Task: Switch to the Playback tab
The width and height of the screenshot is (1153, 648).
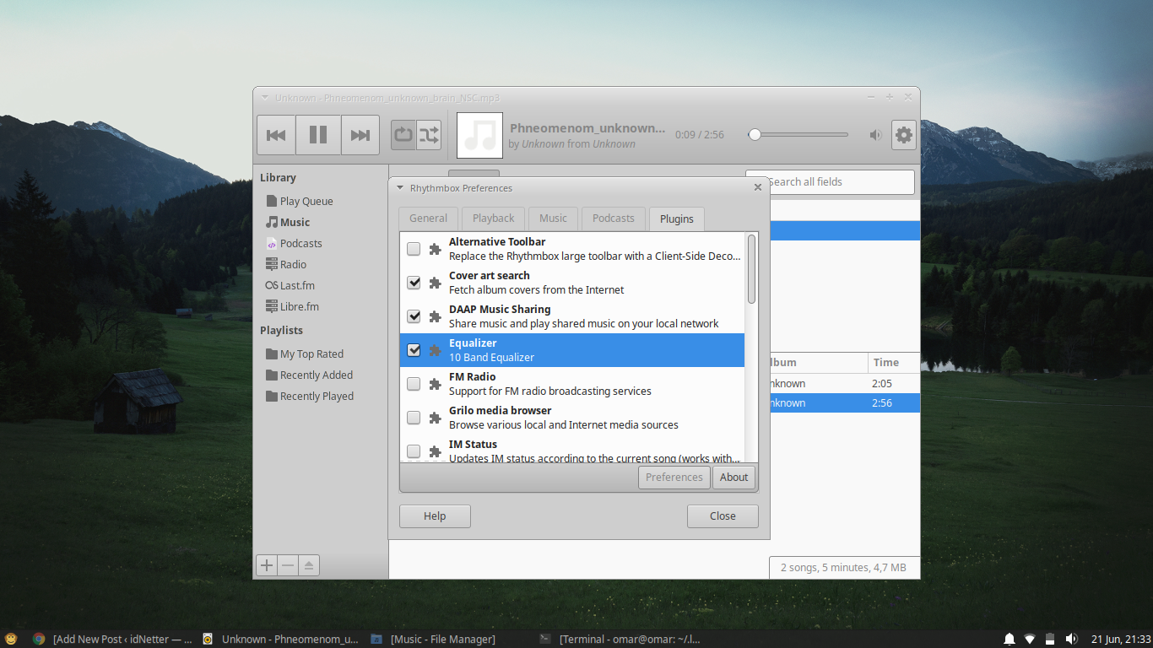Action: 492,218
